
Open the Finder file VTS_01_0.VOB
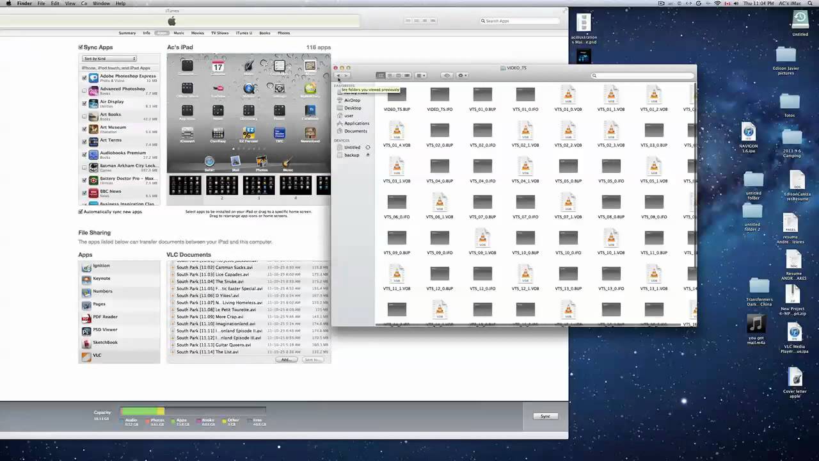[568, 99]
